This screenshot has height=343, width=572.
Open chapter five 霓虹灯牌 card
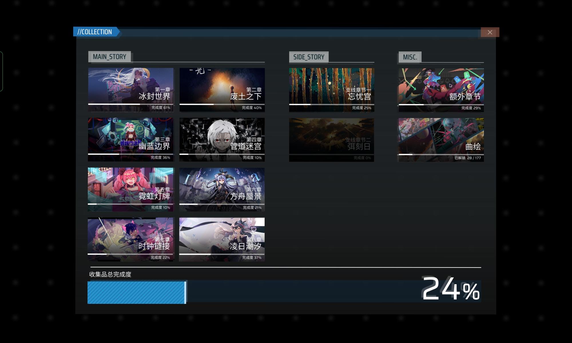(x=131, y=190)
